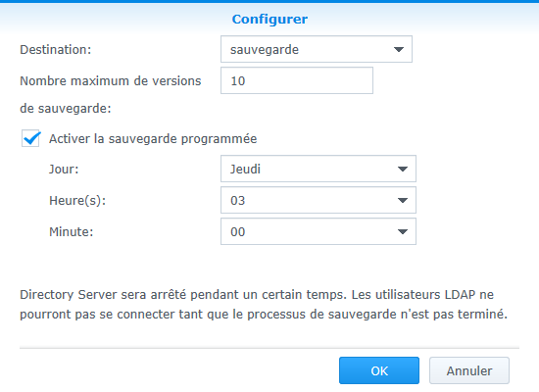Click the Directory Server warning text
Viewport: 539px width, 392px height.
(264, 305)
